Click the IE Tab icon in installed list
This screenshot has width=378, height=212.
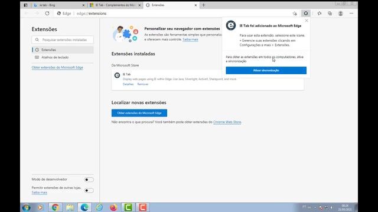[x=117, y=75]
